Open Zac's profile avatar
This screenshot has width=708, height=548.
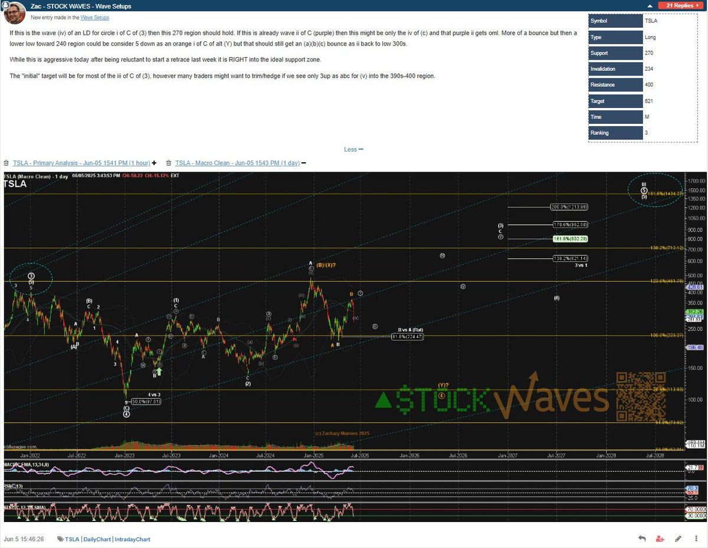click(x=14, y=13)
